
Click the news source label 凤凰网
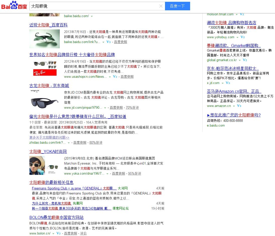click(78, 204)
